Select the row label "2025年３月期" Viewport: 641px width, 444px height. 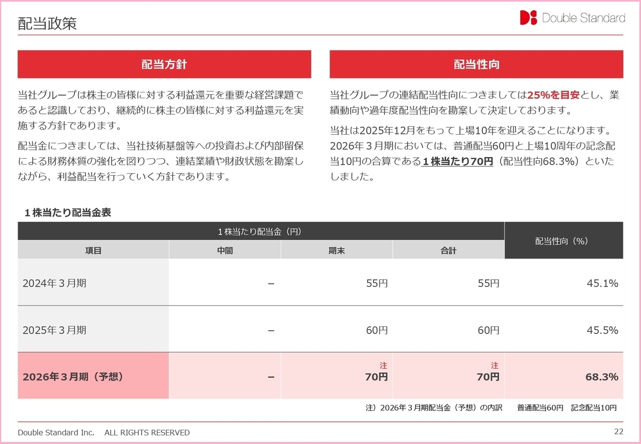(x=54, y=330)
